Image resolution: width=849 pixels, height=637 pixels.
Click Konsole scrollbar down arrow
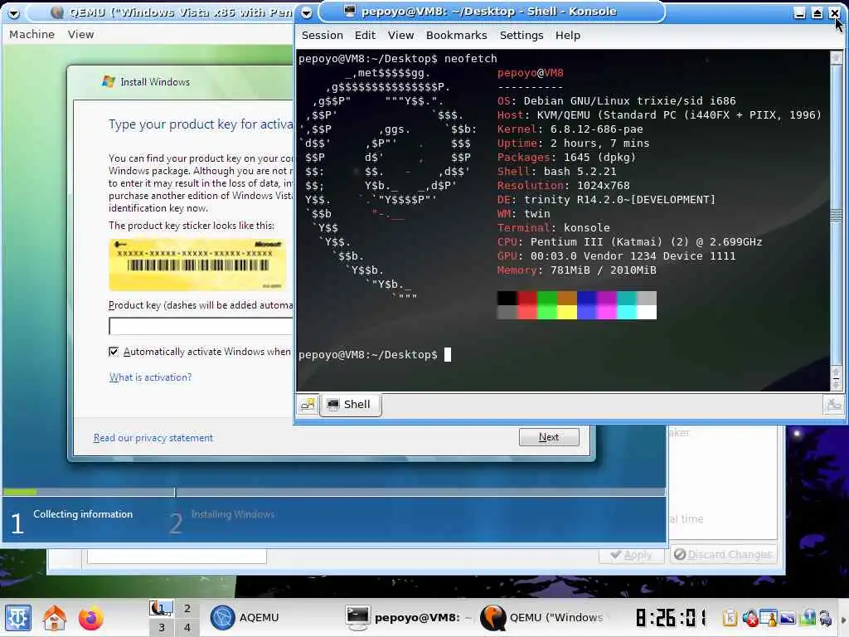point(837,383)
